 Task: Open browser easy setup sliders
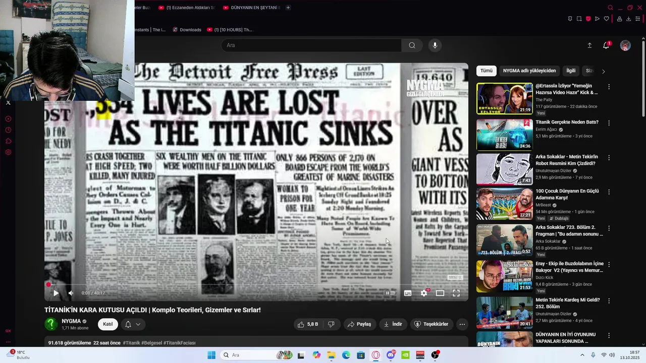point(637,19)
